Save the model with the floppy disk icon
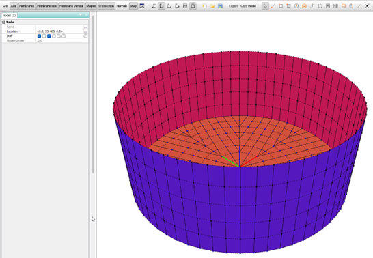Viewport: 373px width, 258px height. 220,6
